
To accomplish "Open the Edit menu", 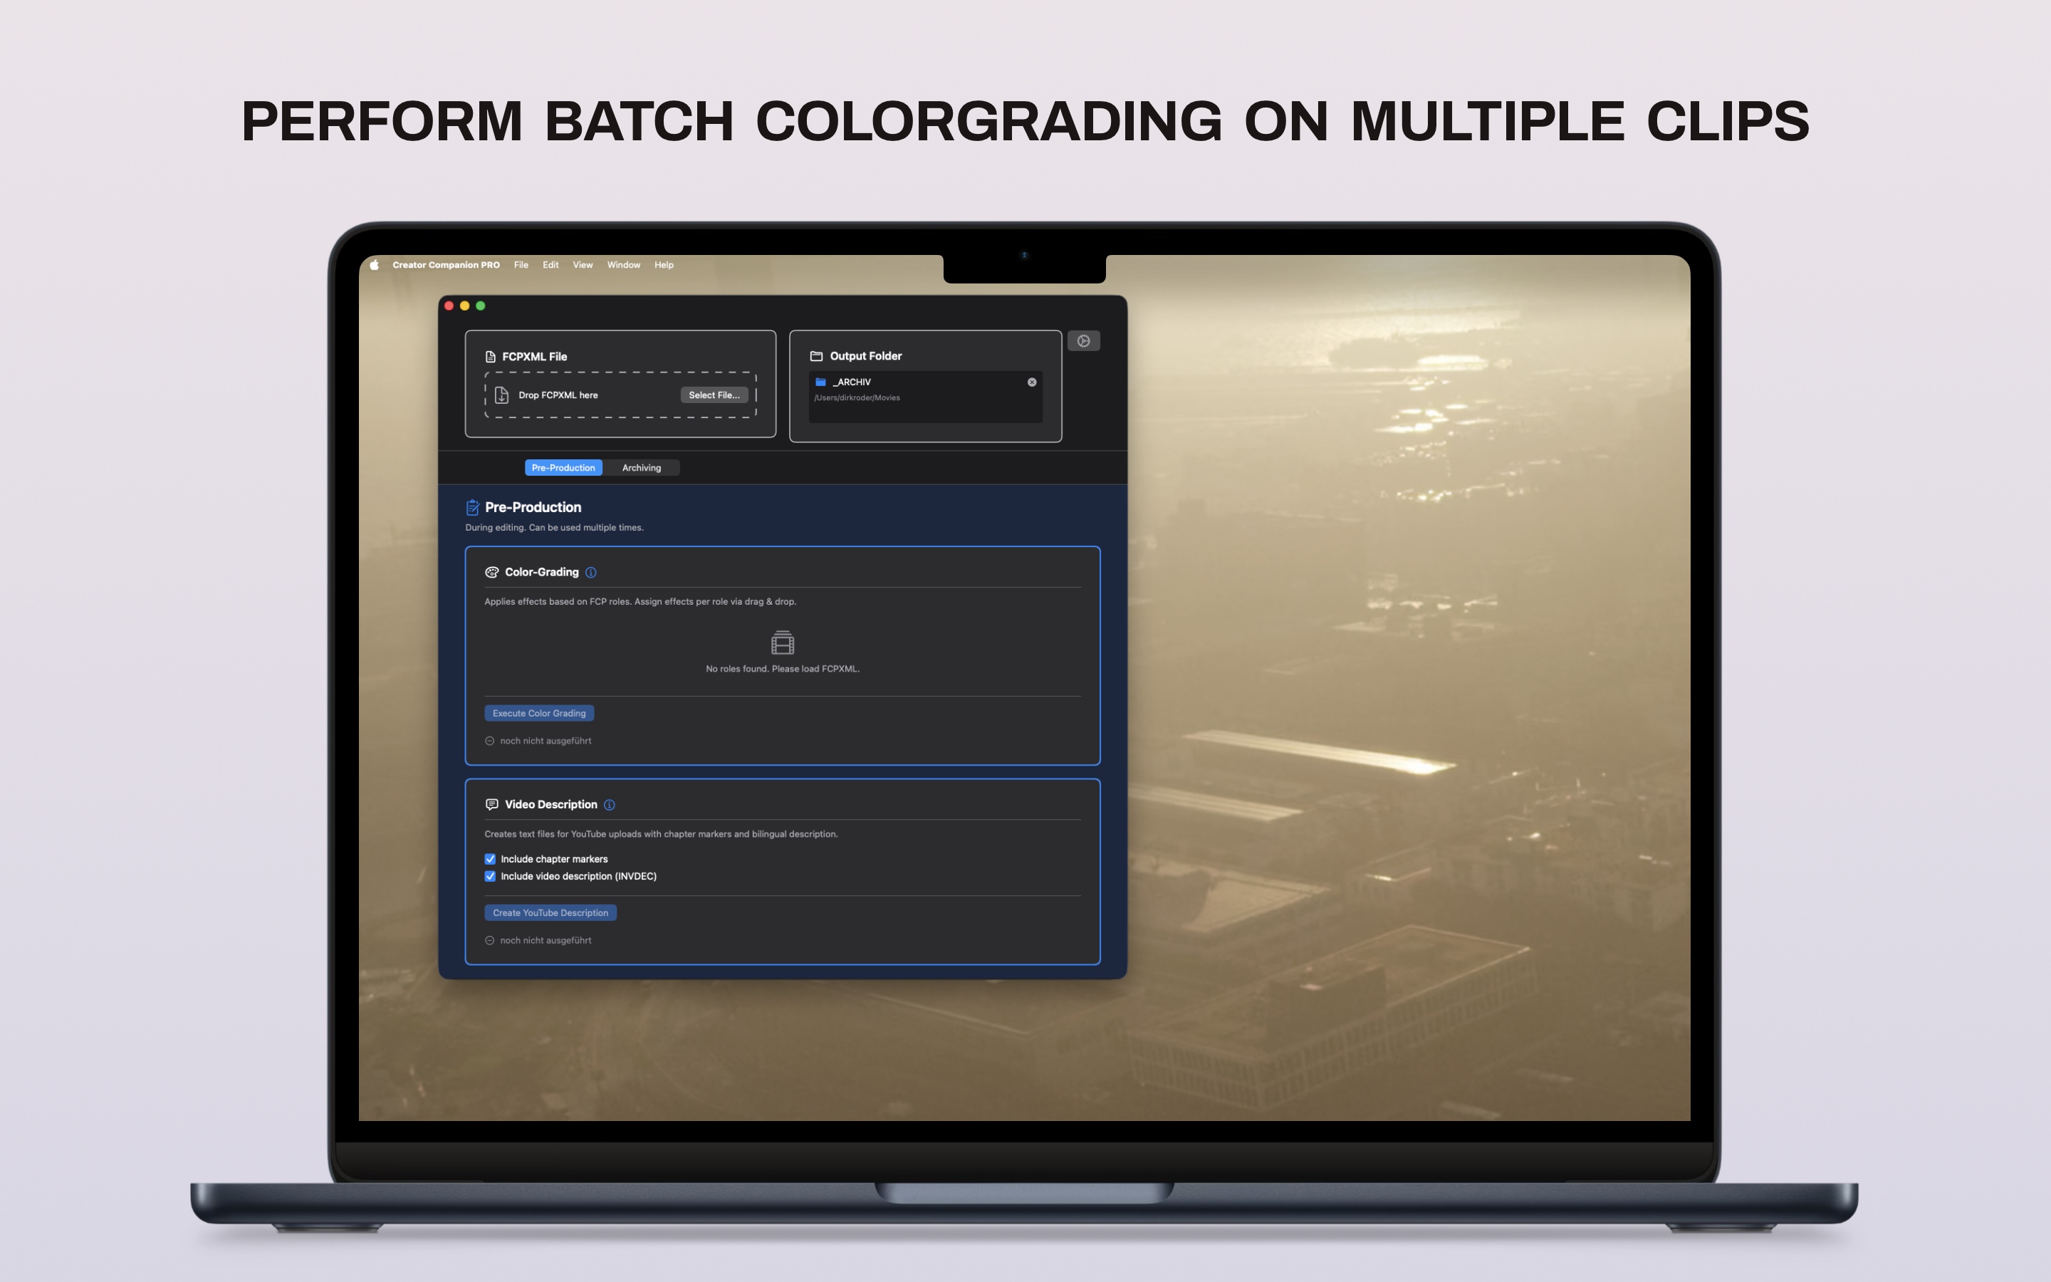I will coord(551,264).
